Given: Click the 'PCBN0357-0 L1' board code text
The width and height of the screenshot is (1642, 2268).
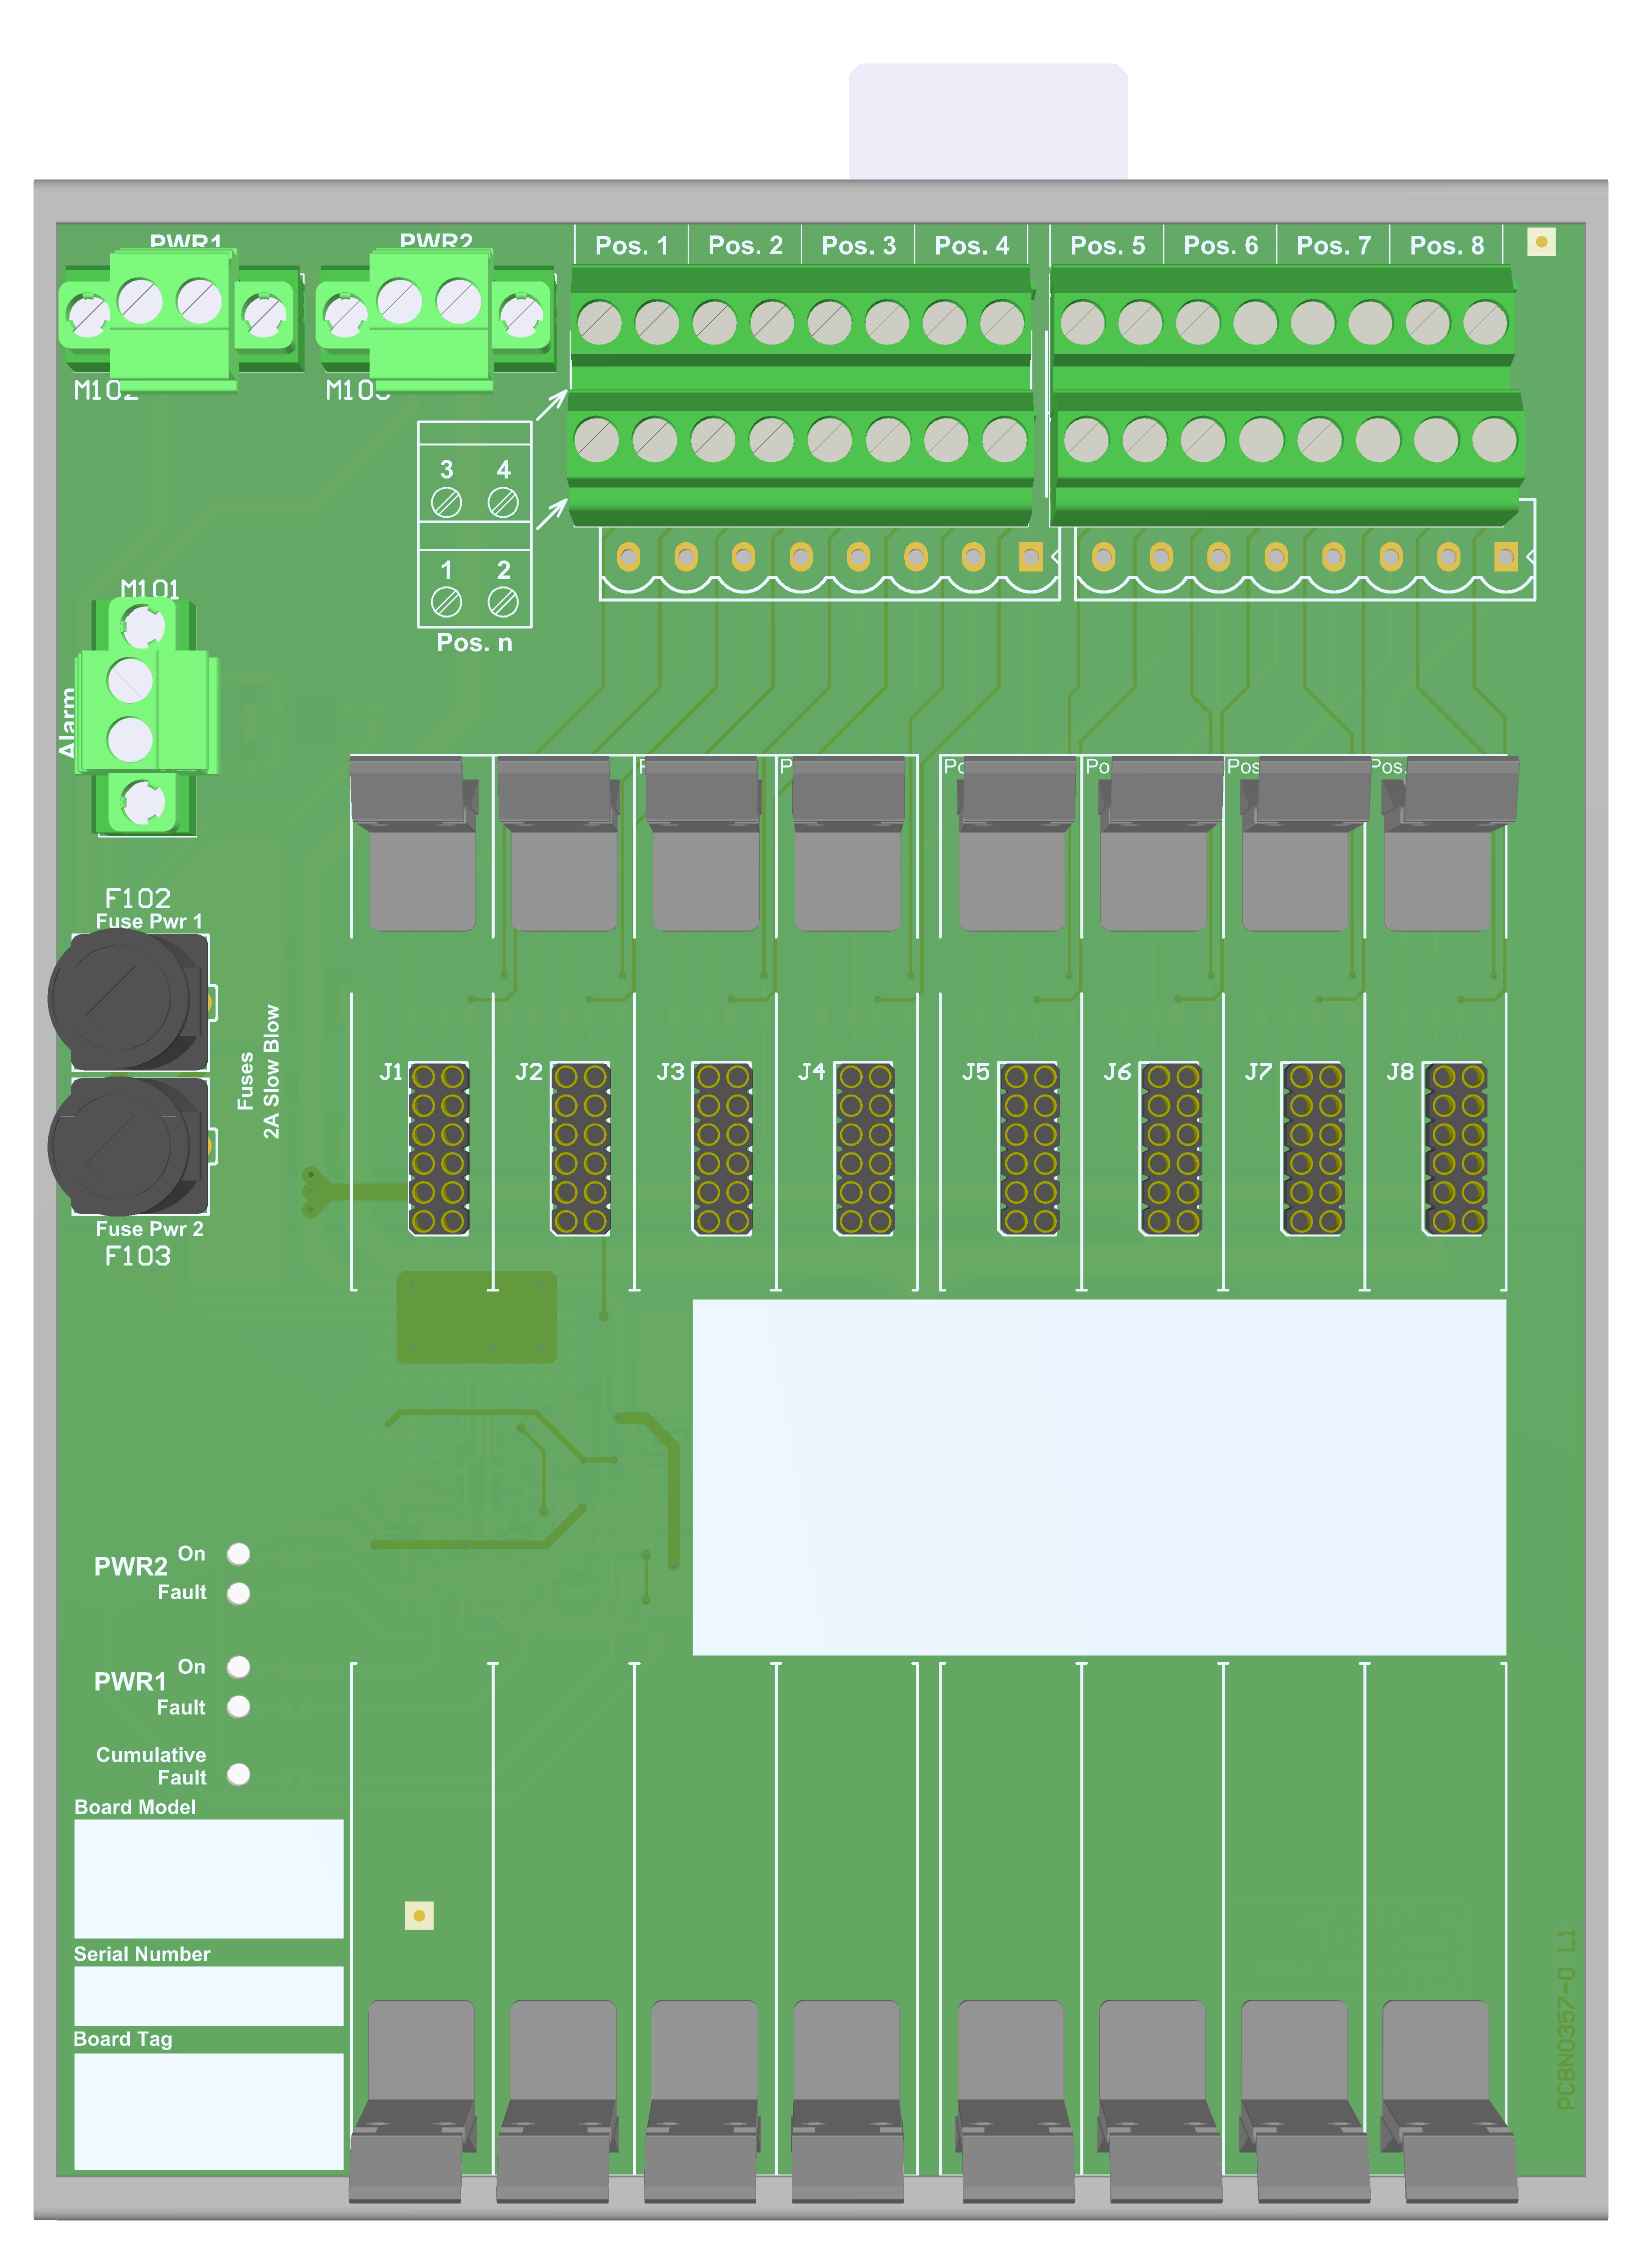Looking at the screenshot, I should point(1566,2020).
